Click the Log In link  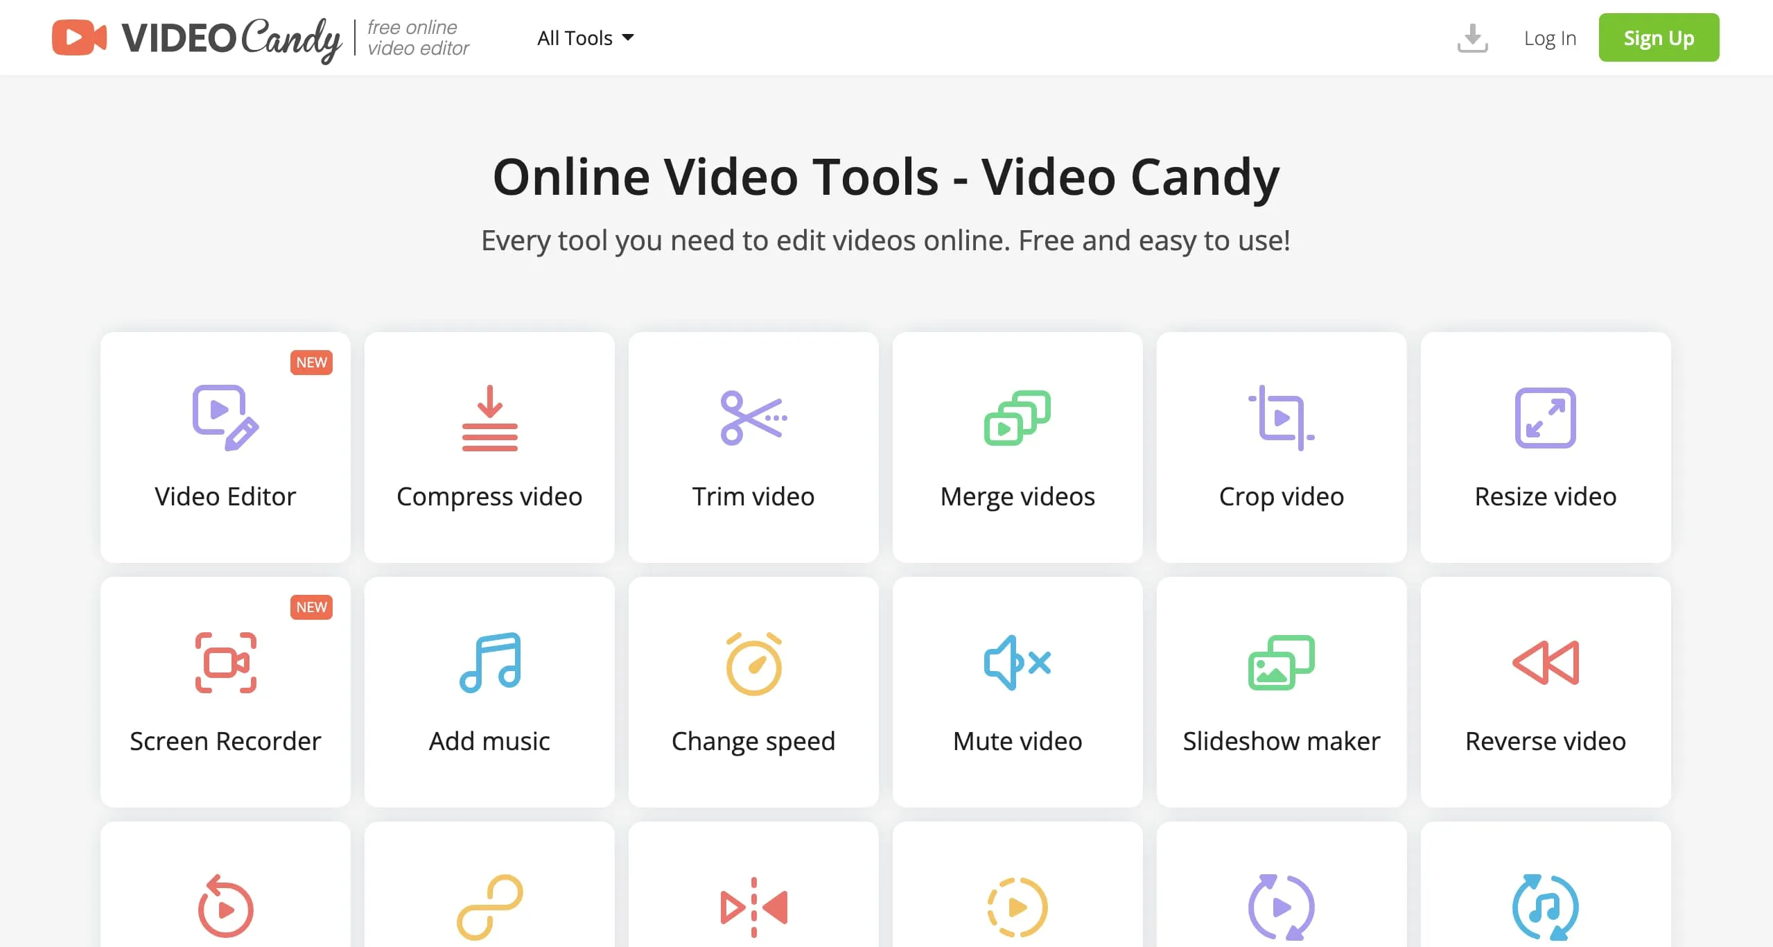(x=1549, y=38)
